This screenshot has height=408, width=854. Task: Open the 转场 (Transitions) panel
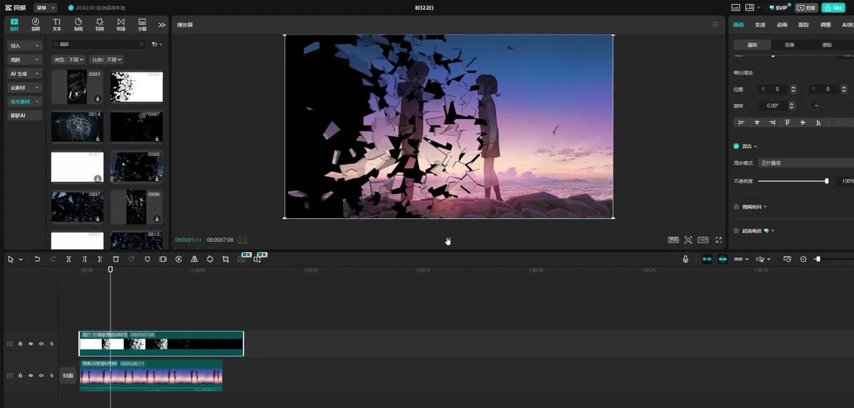tap(121, 25)
